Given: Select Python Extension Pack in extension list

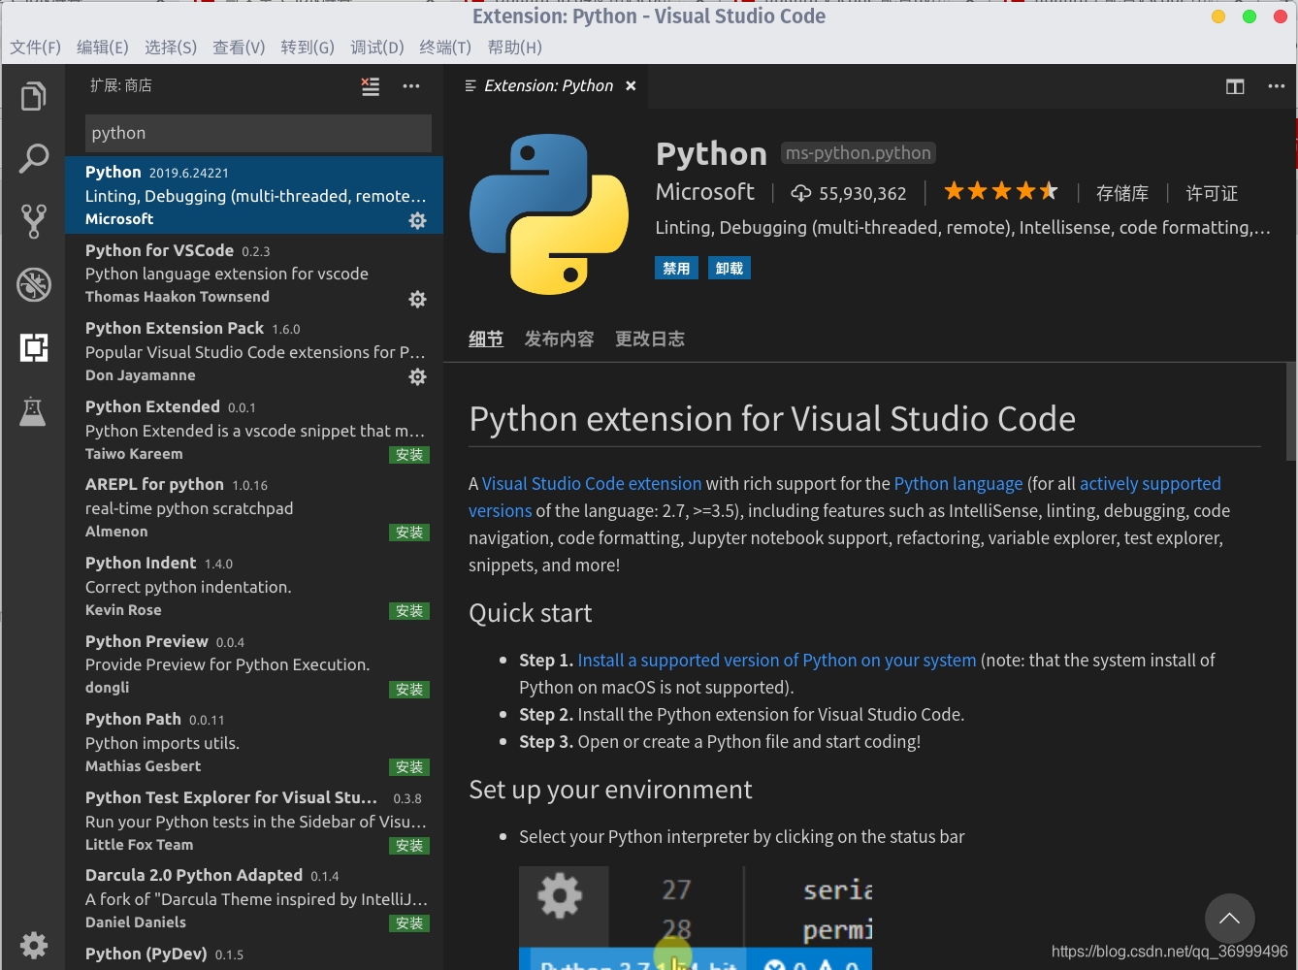Looking at the screenshot, I should (x=254, y=351).
